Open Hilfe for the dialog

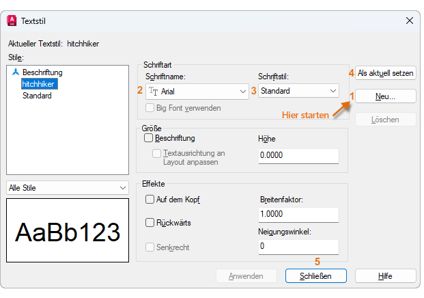[386, 275]
